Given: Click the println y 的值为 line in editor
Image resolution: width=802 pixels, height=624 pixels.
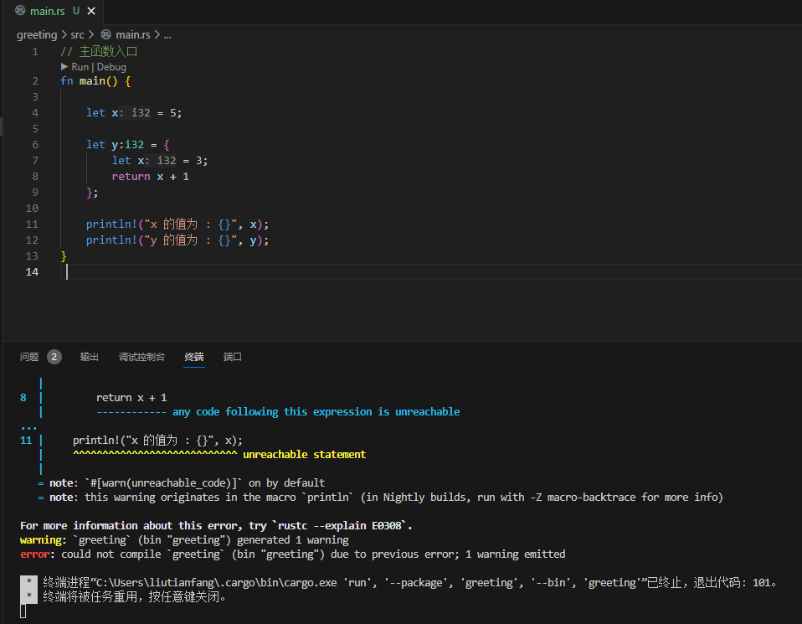Looking at the screenshot, I should (177, 240).
